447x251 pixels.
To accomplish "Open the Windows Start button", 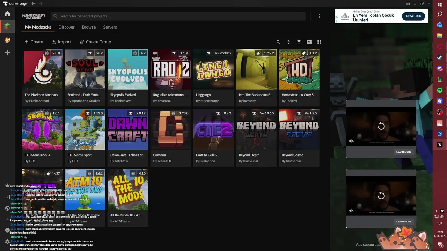I will 440,4.
